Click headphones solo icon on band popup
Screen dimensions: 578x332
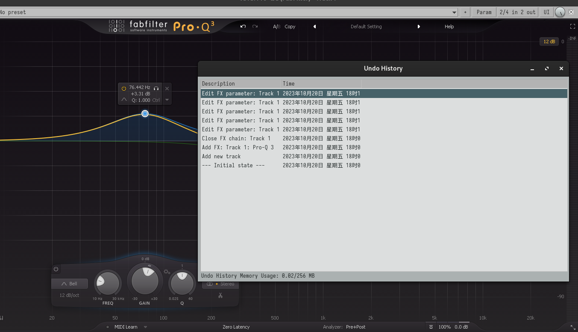[156, 88]
